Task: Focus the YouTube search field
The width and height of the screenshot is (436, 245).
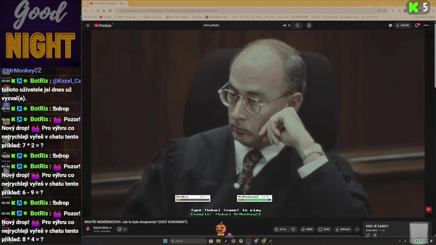Action: [x=242, y=25]
